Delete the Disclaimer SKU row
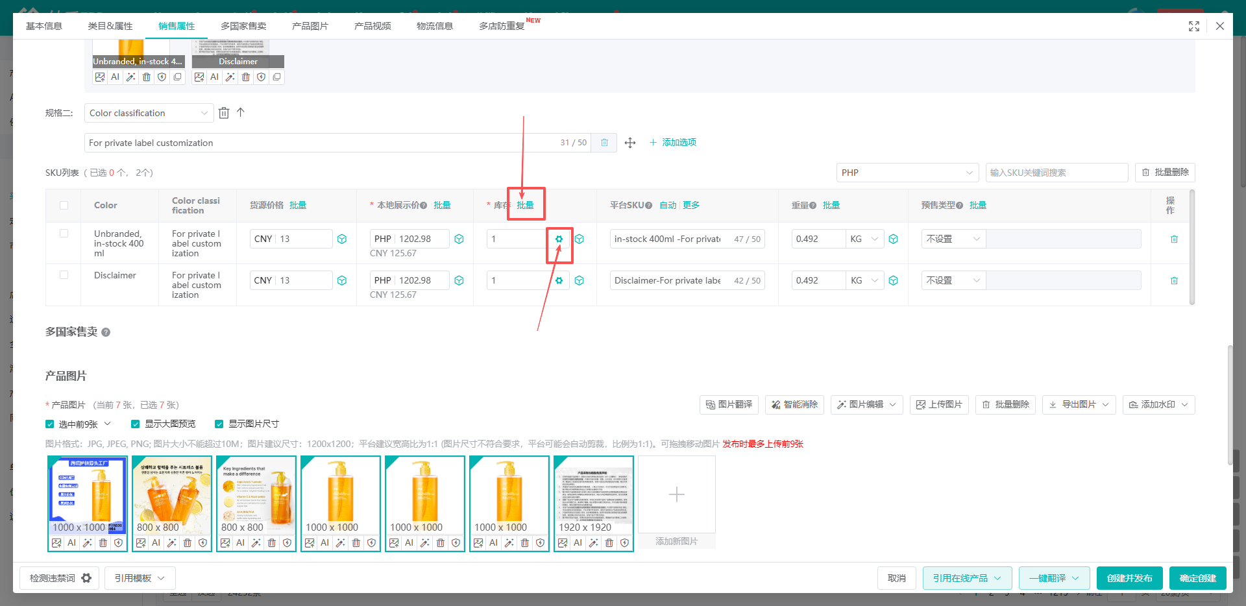1246x606 pixels. 1174,280
